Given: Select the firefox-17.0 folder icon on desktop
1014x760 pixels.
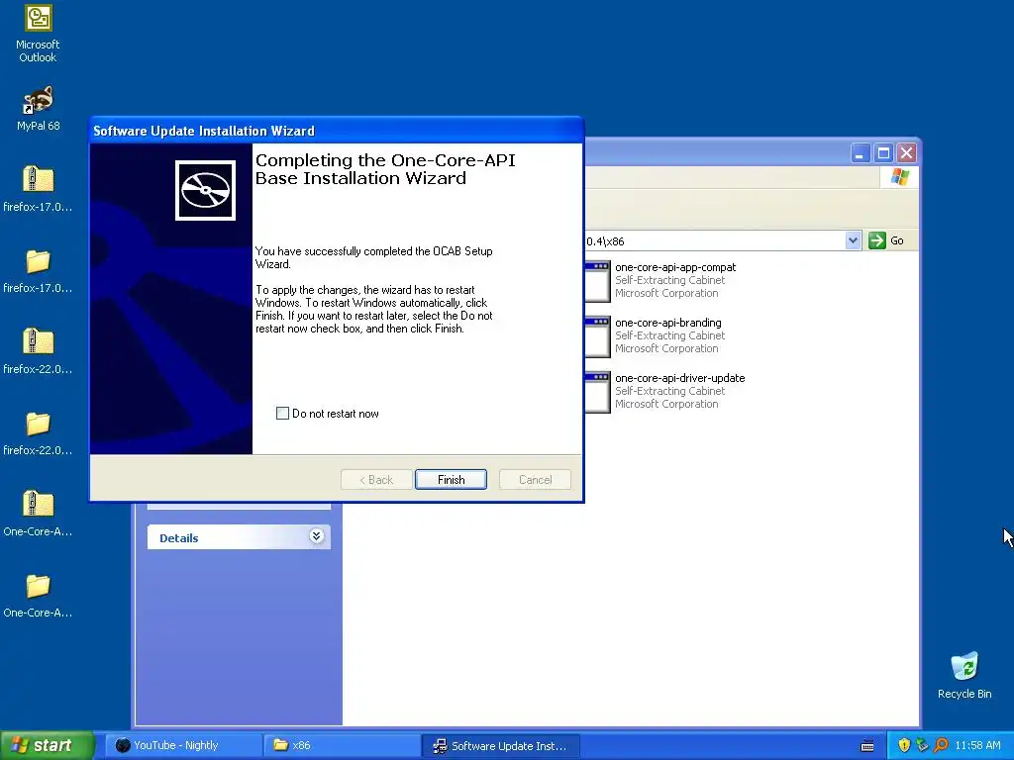Looking at the screenshot, I should click(x=38, y=261).
